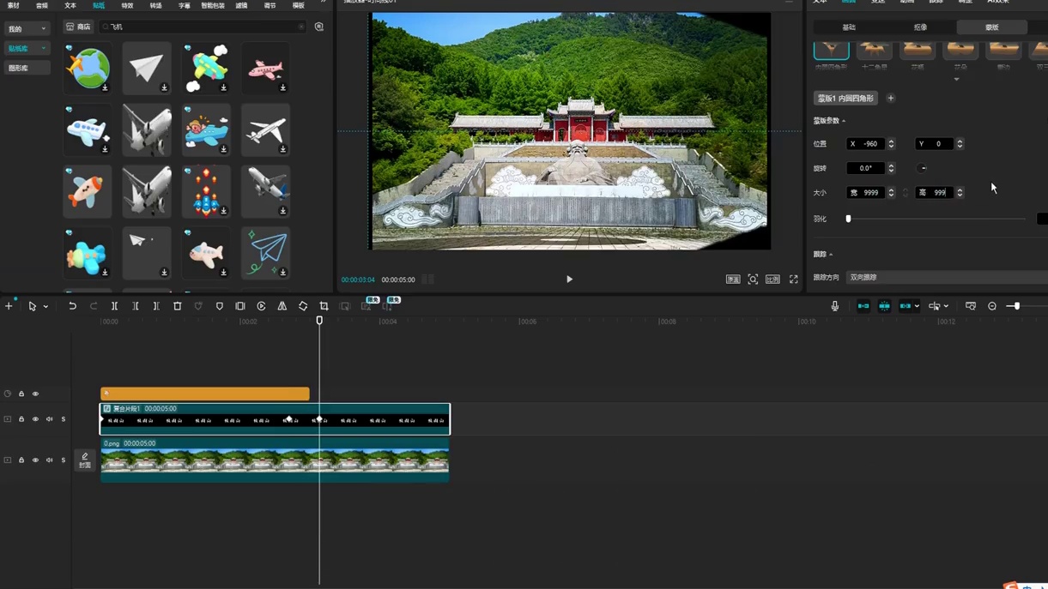The width and height of the screenshot is (1048, 589).
Task: Click the 羽化 feather slider handle
Action: tap(848, 219)
